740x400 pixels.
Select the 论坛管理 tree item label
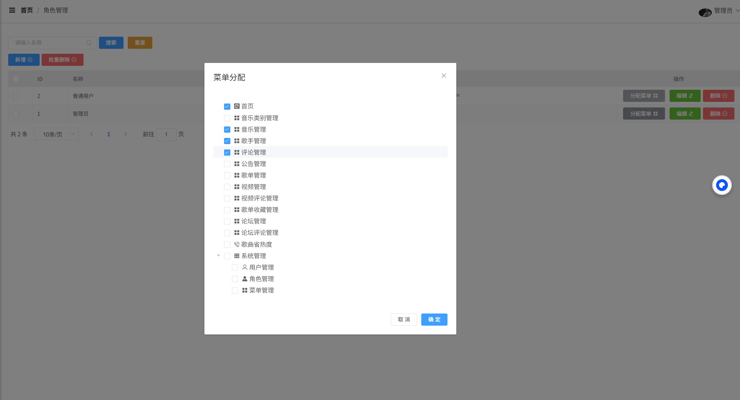click(254, 221)
